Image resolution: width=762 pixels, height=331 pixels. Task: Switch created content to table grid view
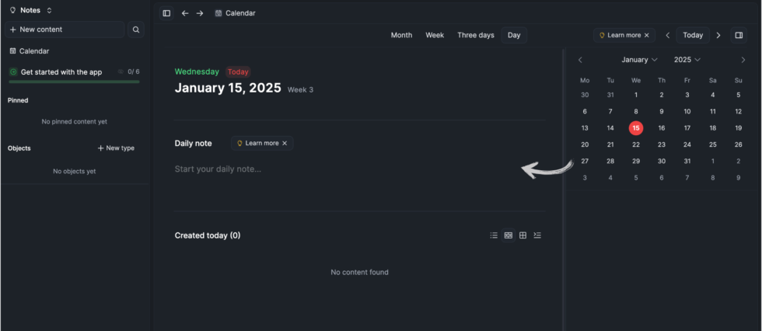point(523,235)
